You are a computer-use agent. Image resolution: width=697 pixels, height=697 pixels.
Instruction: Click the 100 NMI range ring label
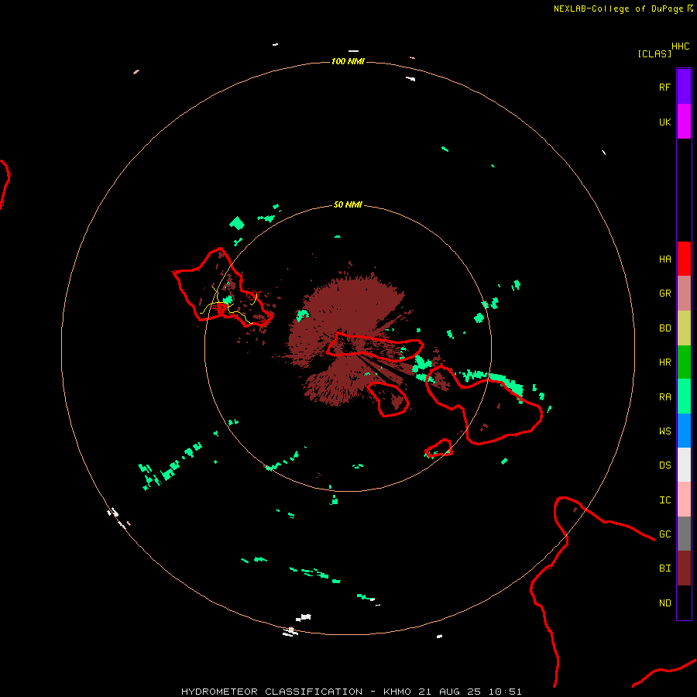tap(348, 61)
